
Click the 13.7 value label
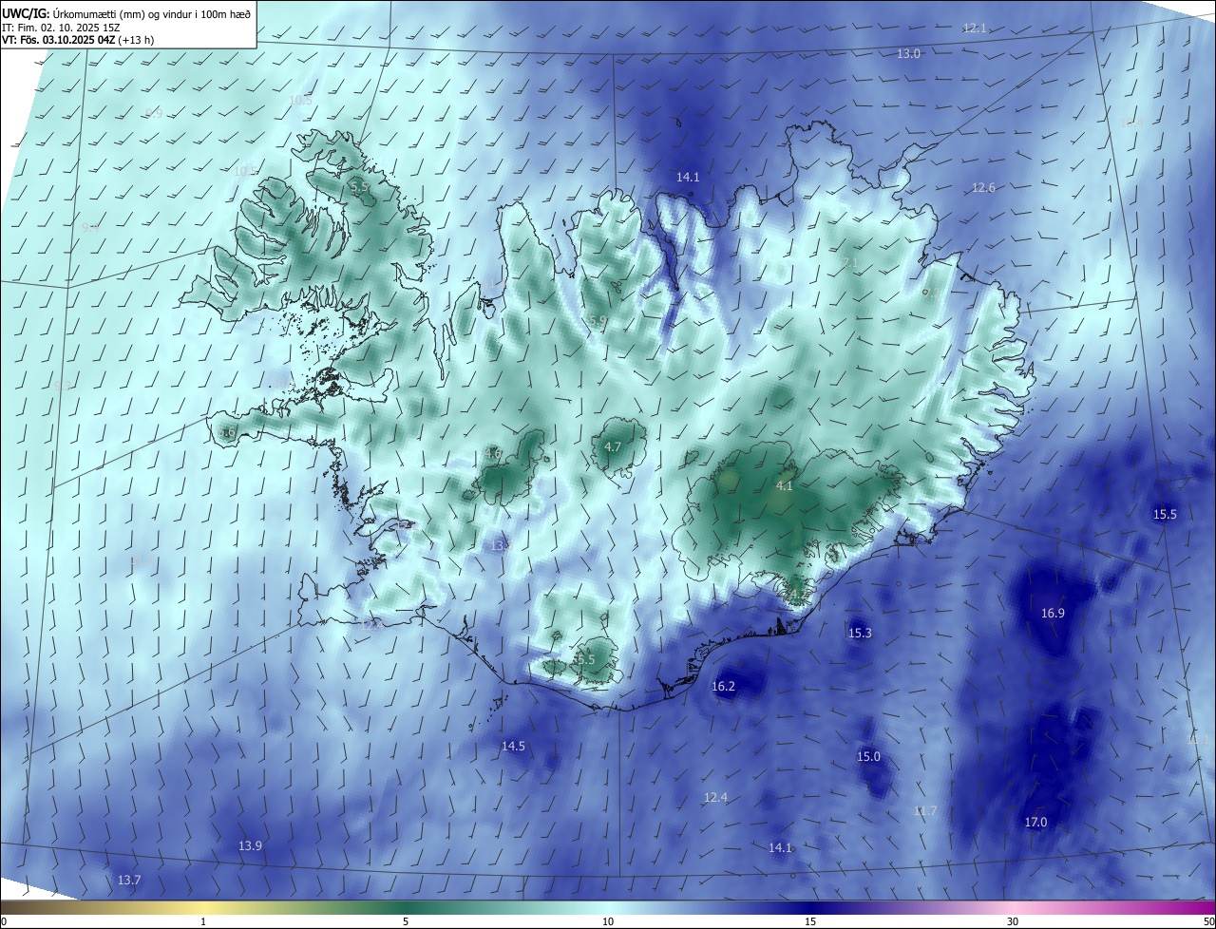point(129,880)
